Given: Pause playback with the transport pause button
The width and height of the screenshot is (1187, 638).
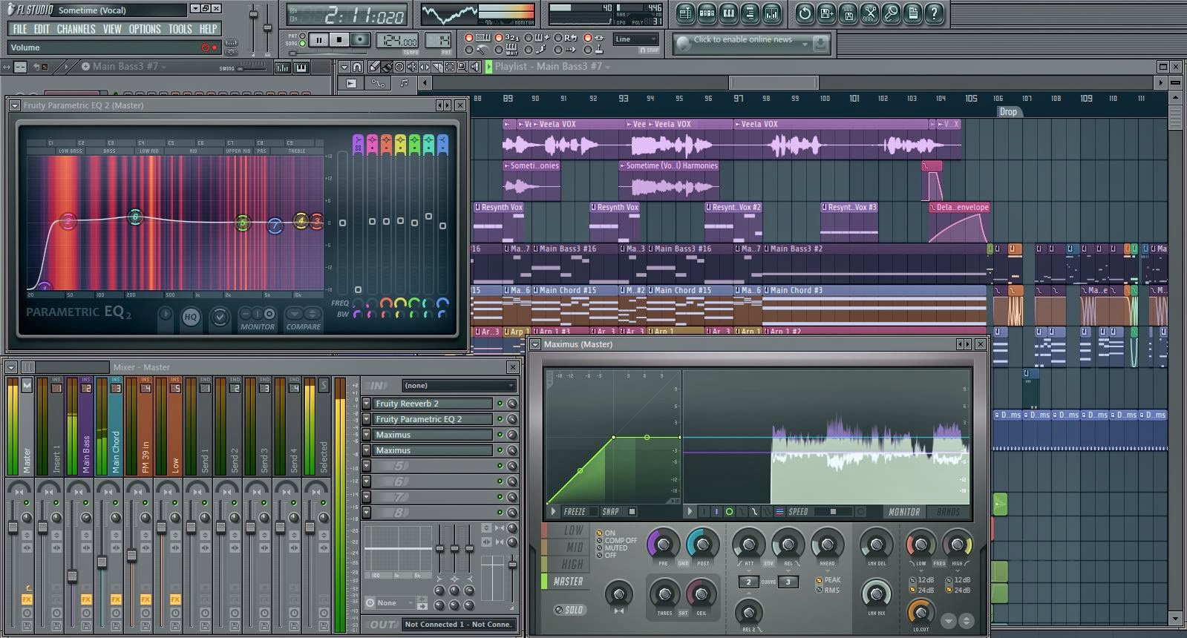Looking at the screenshot, I should point(318,39).
